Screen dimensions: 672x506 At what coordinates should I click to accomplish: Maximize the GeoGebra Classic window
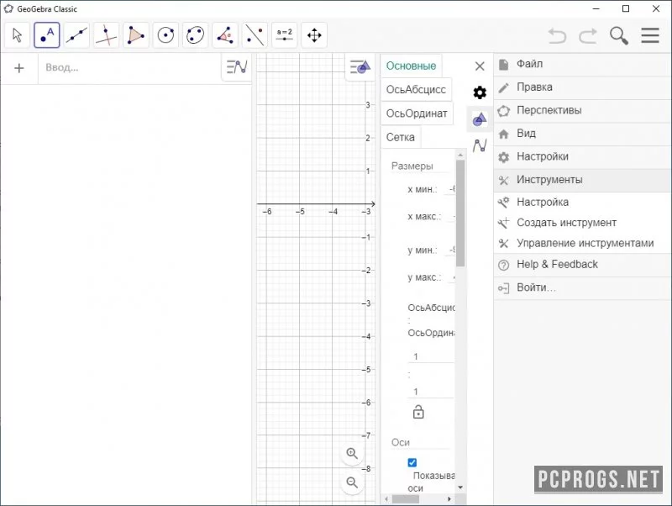click(x=626, y=8)
